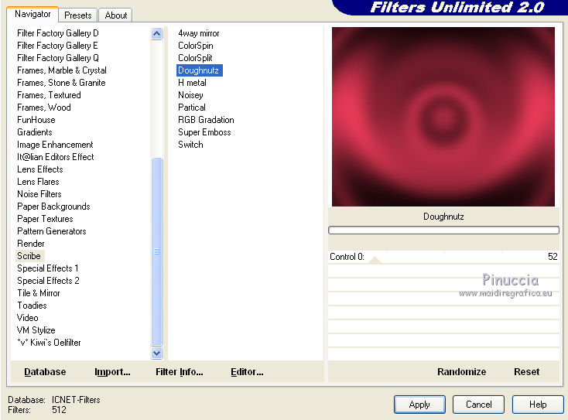This screenshot has width=568, height=420.
Task: Open the About tab
Action: coord(116,15)
